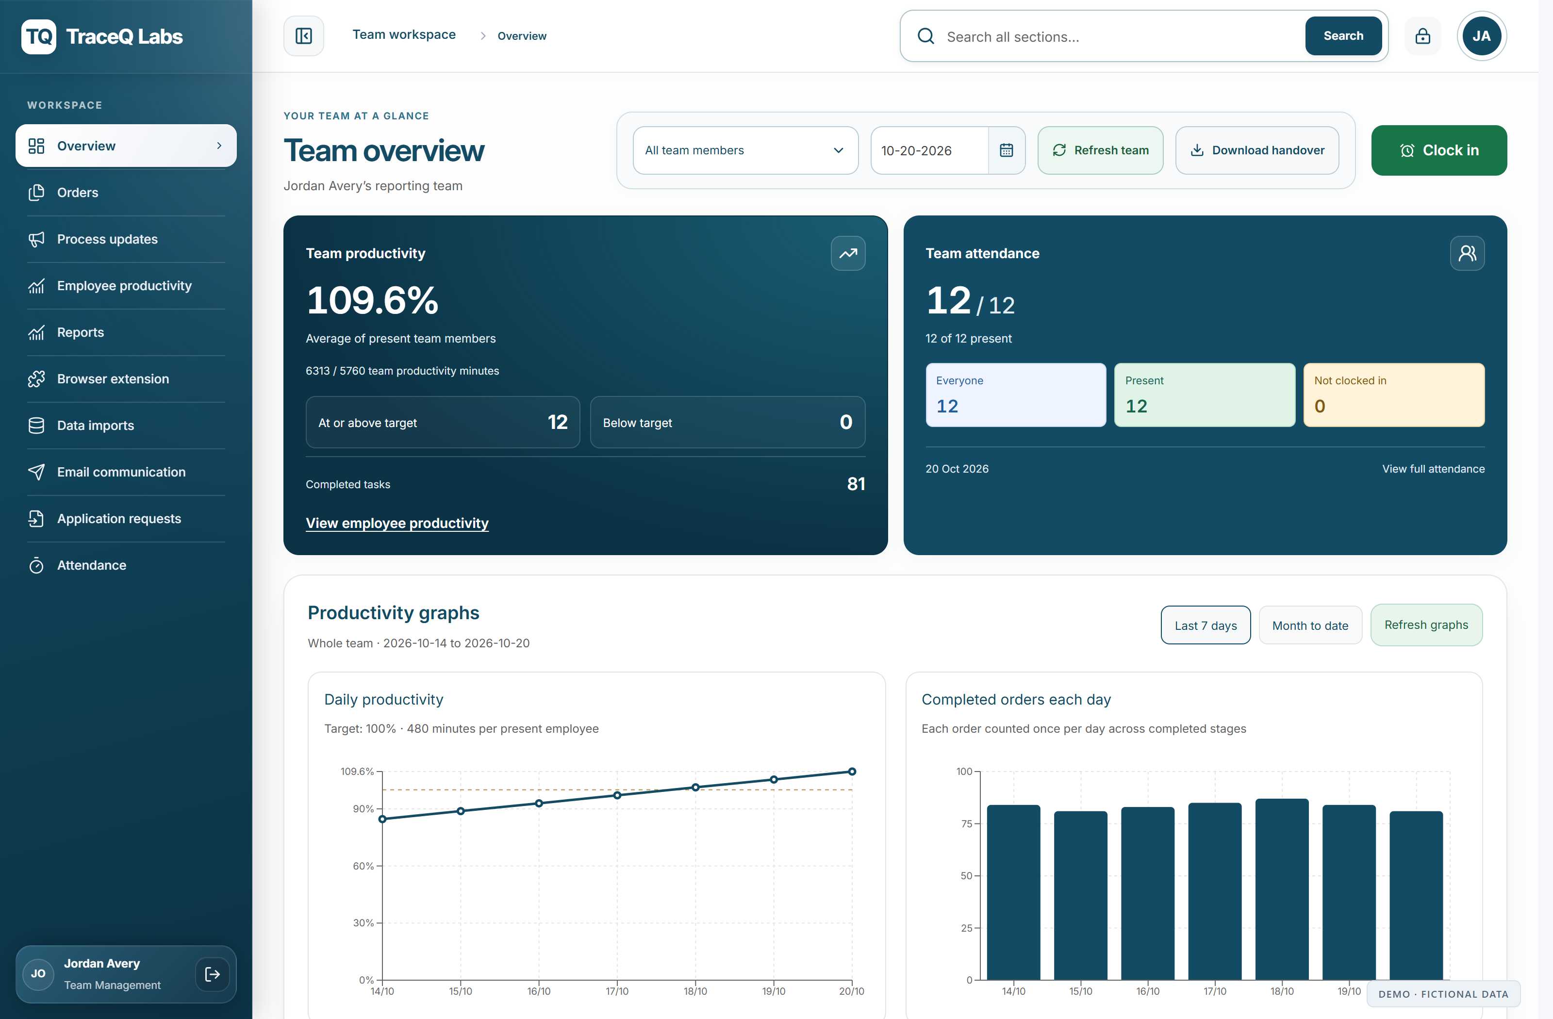The height and width of the screenshot is (1019, 1553).
Task: Collapse the sidebar panel toggle icon
Action: [x=303, y=36]
